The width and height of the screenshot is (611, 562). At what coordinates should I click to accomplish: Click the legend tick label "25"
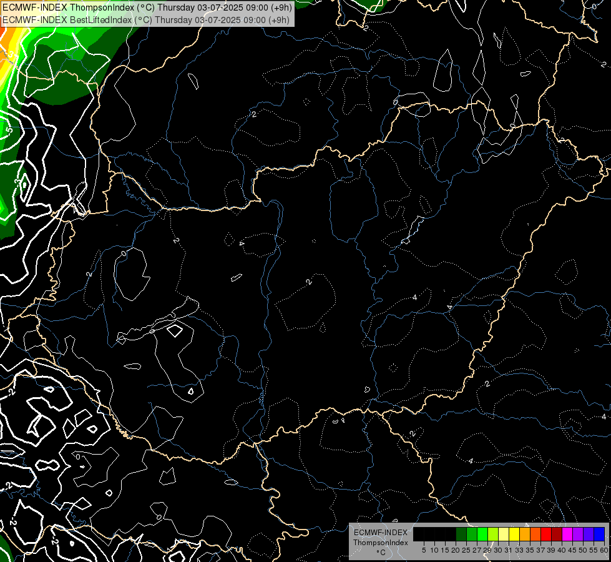coord(466,550)
